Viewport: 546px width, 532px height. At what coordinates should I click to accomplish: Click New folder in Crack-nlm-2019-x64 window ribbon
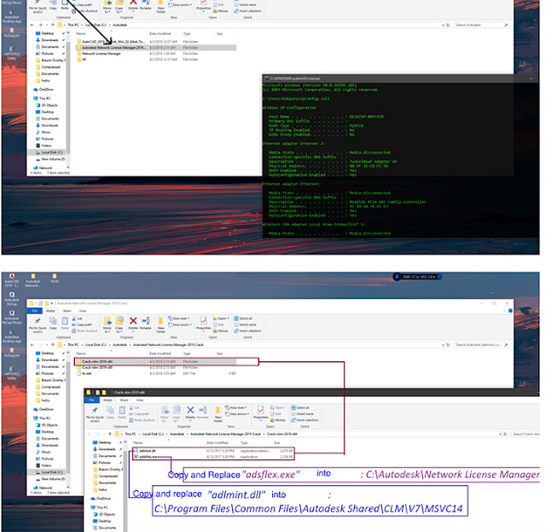(218, 413)
